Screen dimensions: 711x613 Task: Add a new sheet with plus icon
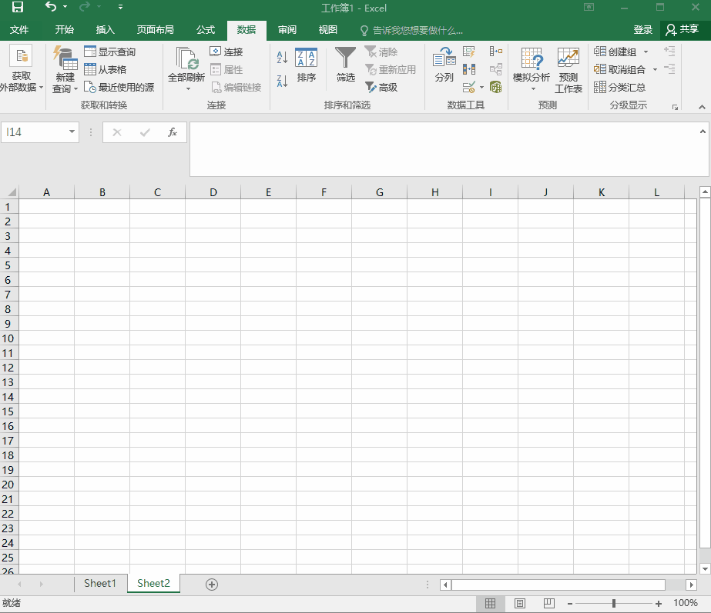coord(212,585)
